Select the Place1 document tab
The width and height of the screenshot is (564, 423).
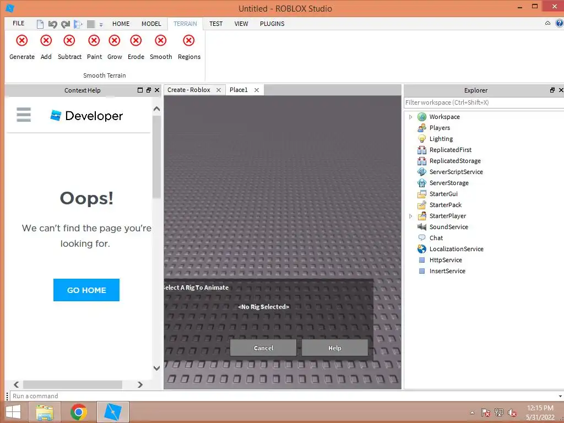click(238, 90)
